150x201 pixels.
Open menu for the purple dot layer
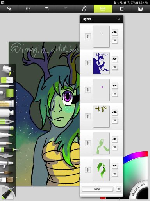click(115, 93)
